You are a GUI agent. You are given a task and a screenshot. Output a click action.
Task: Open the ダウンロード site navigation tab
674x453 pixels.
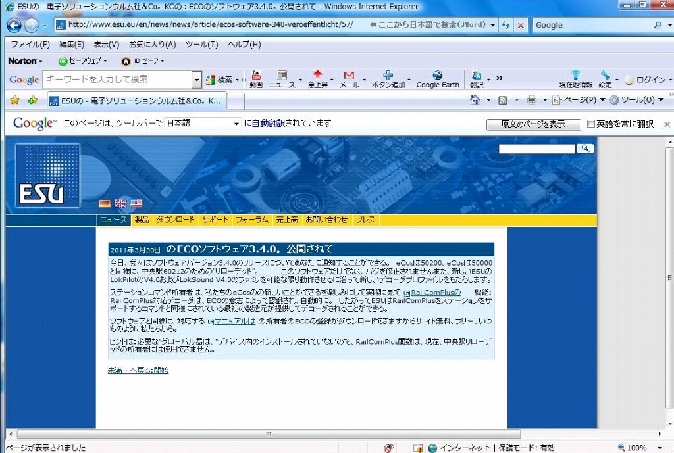click(x=175, y=220)
